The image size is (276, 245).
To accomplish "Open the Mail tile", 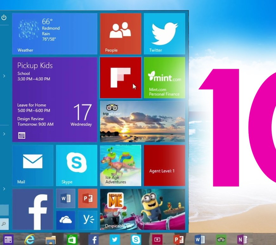I will coord(33,165).
